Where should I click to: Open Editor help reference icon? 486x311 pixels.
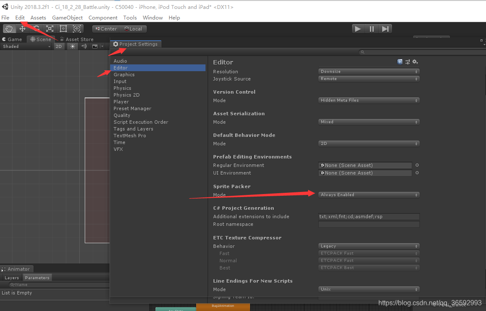pyautogui.click(x=400, y=62)
